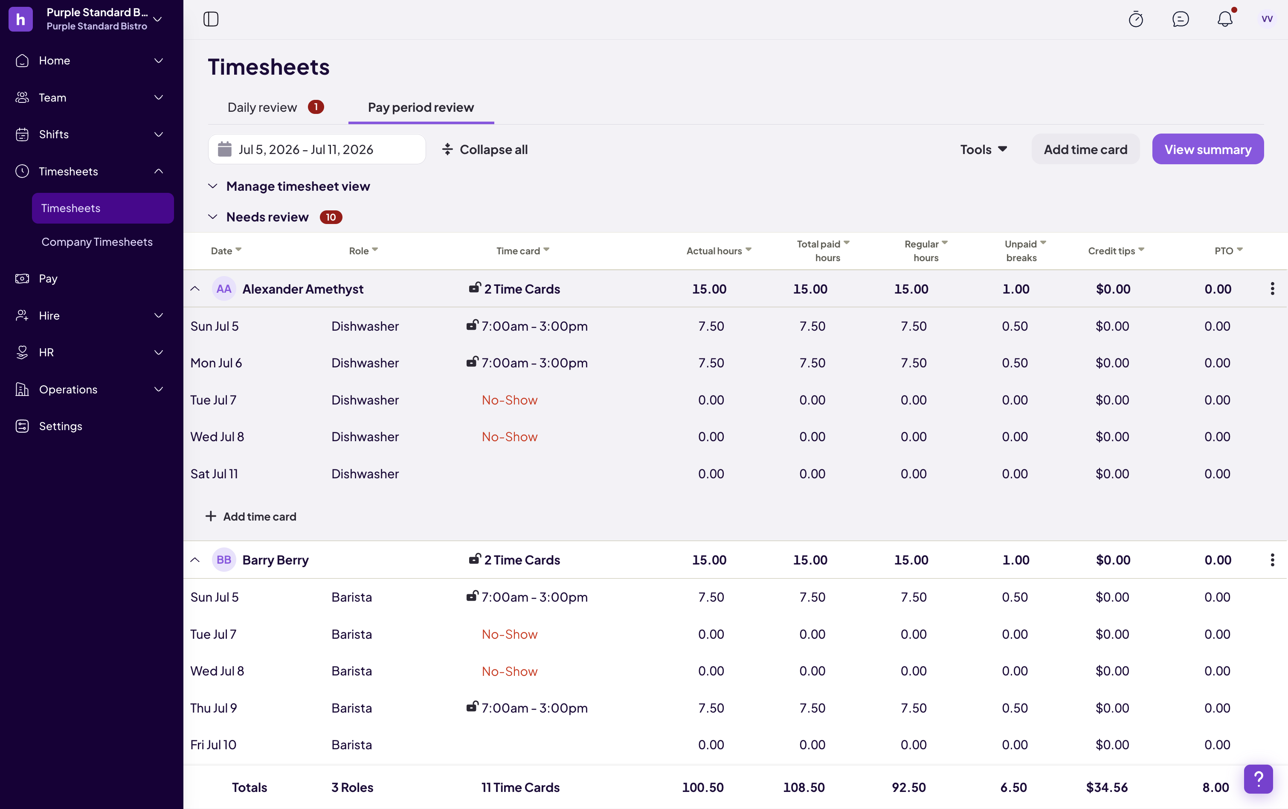Click the AA avatar for Alexander Amethyst

click(223, 289)
